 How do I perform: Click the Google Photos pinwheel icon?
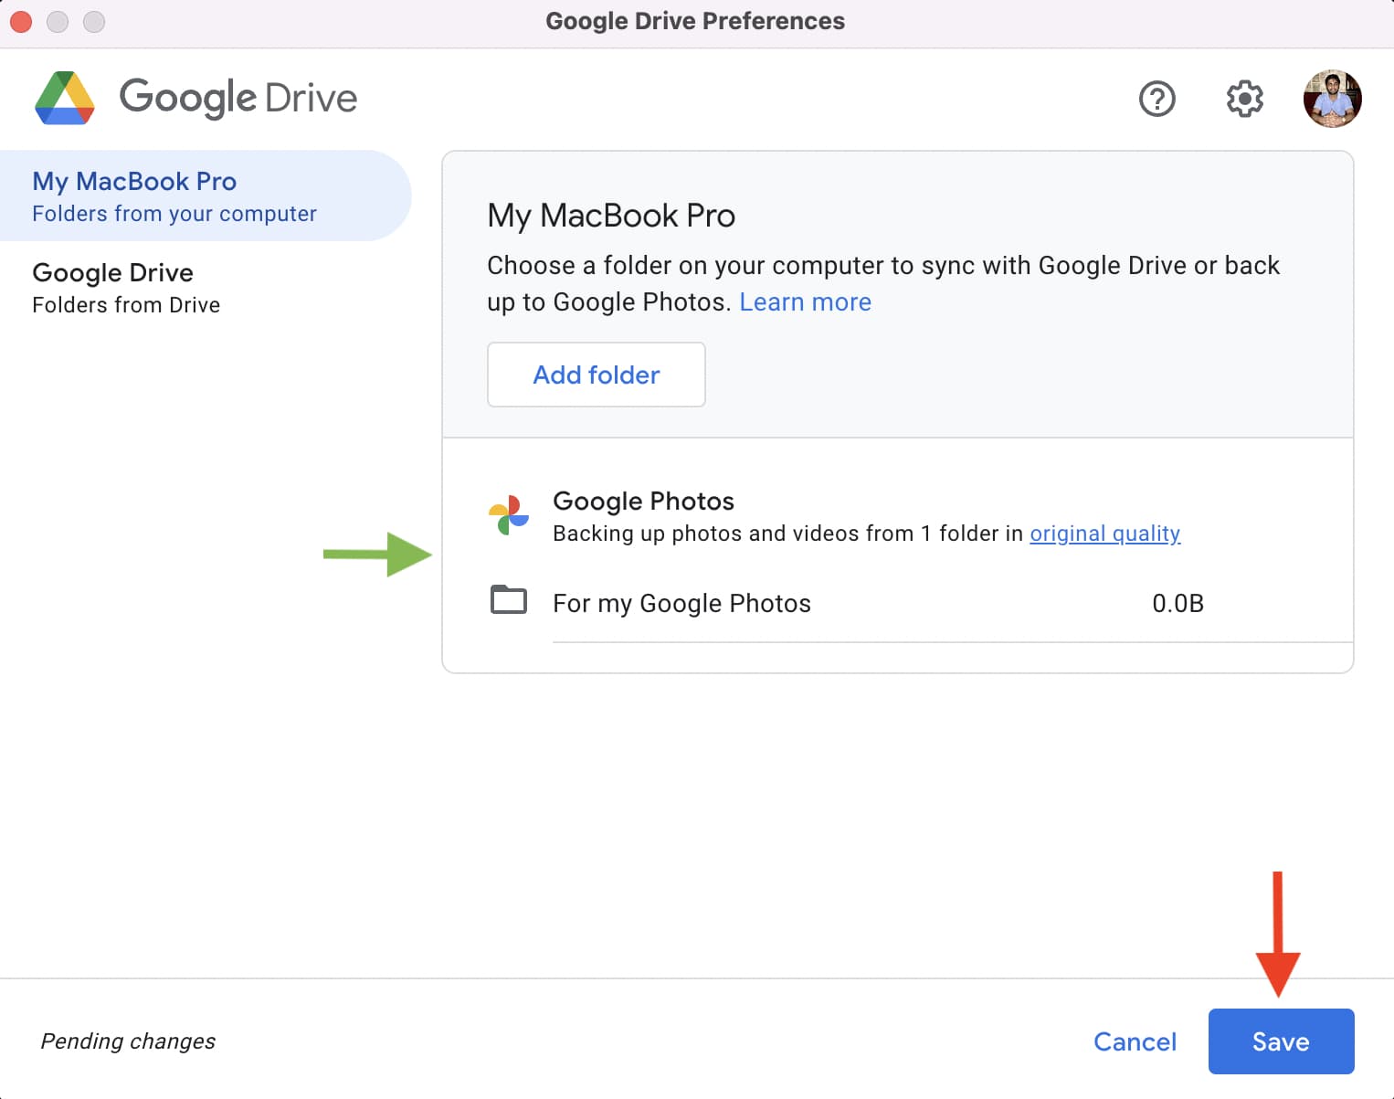(x=509, y=515)
